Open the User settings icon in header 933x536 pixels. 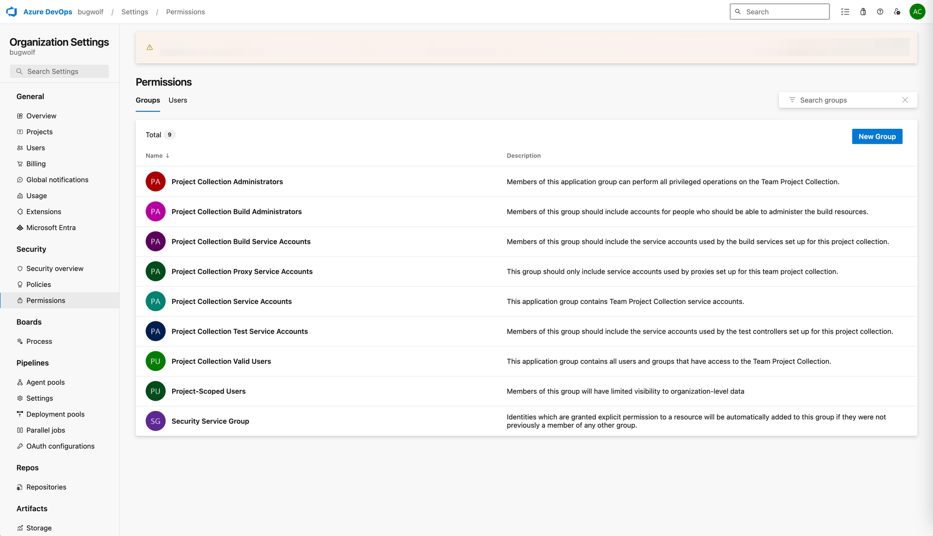pos(897,12)
